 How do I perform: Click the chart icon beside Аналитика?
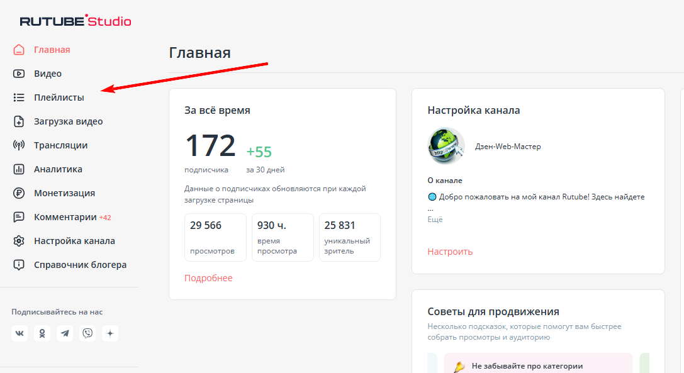[x=19, y=169]
